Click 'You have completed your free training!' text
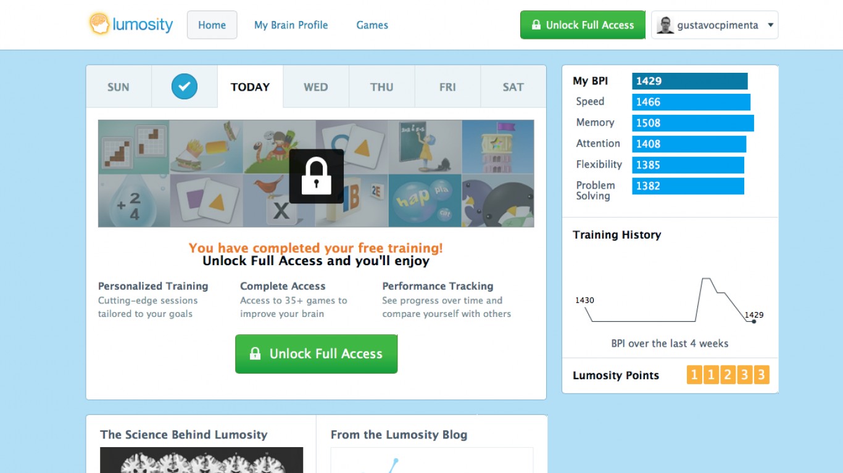 coord(316,248)
